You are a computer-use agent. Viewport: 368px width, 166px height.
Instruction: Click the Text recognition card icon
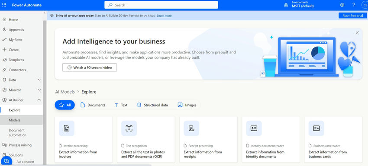(x=129, y=128)
